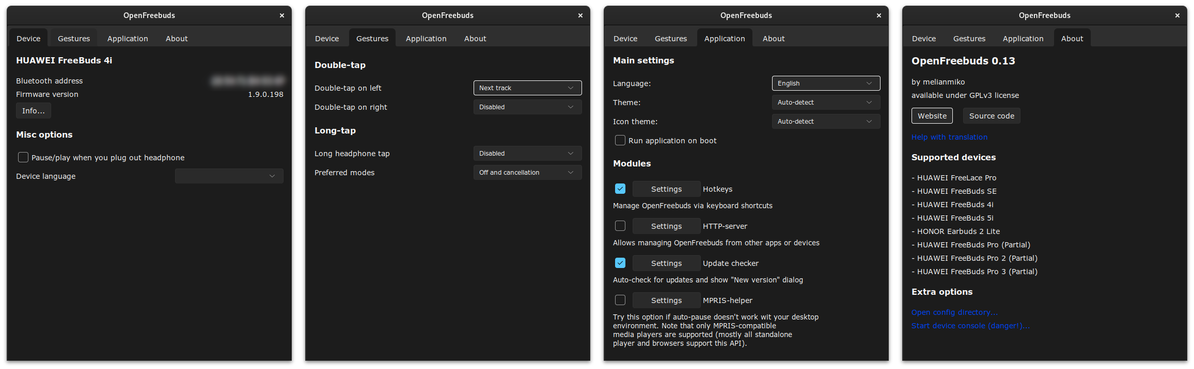The height and width of the screenshot is (369, 1194).
Task: Follow the Help with translation link
Action: [949, 137]
